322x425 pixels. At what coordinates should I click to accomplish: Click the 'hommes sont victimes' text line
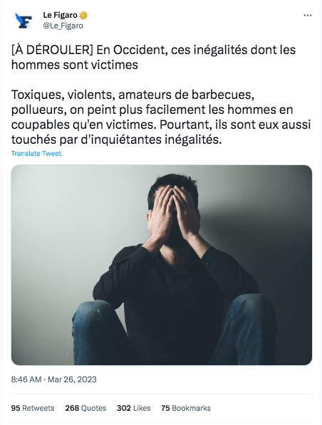point(75,65)
